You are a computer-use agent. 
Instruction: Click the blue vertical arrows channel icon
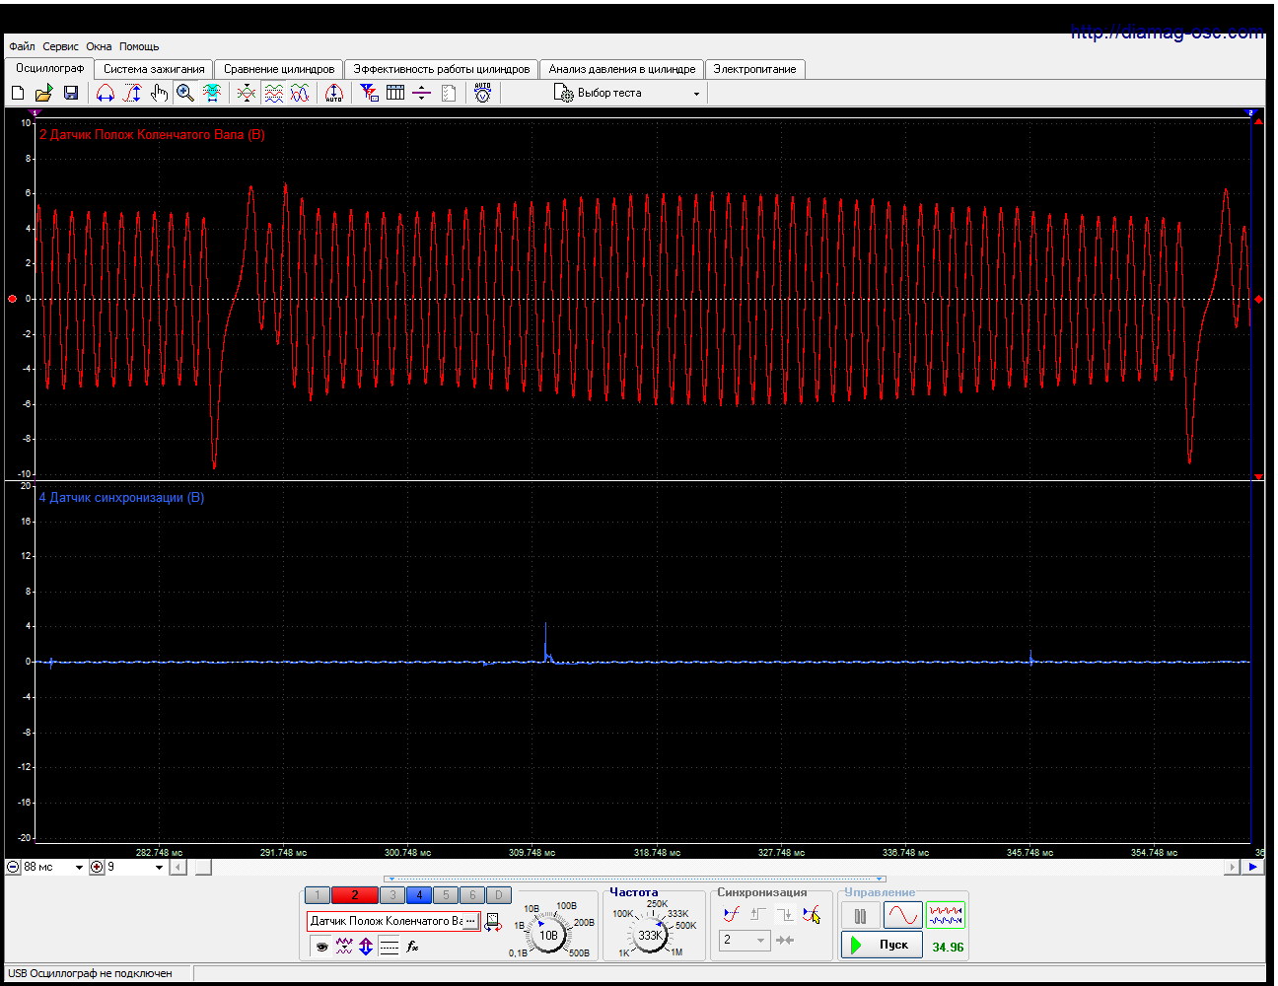366,947
